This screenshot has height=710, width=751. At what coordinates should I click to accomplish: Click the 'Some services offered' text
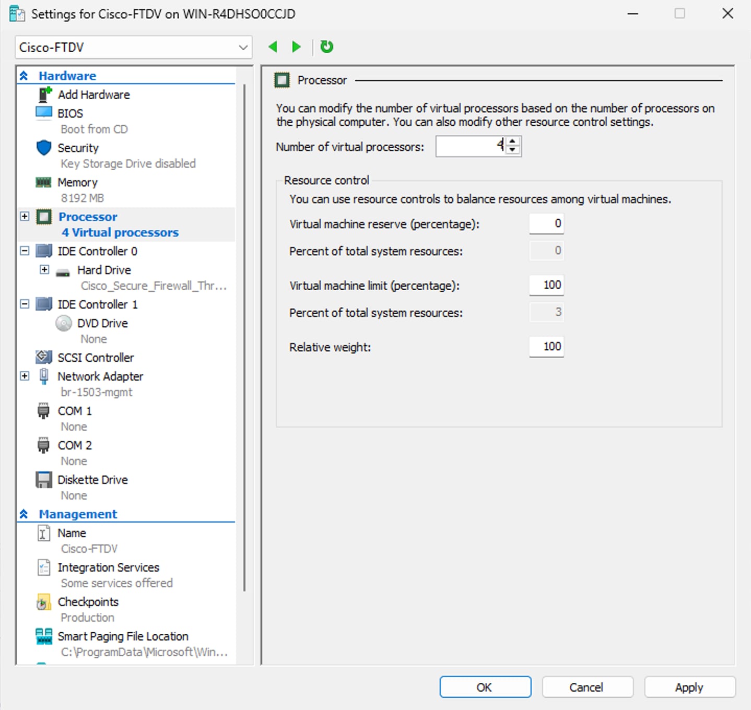[x=116, y=583]
